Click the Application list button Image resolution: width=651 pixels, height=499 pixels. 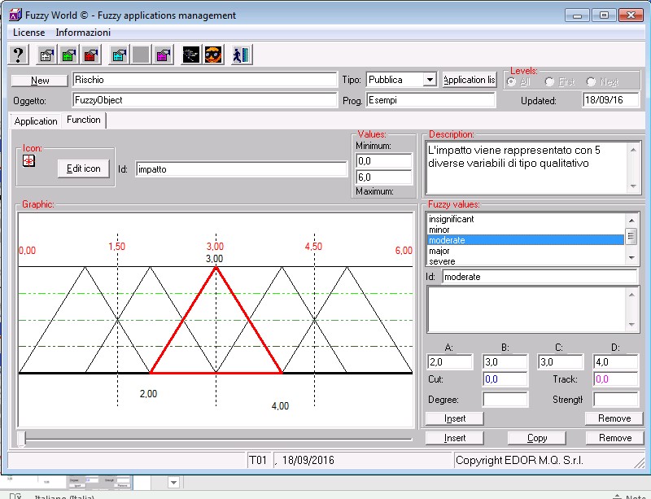470,80
